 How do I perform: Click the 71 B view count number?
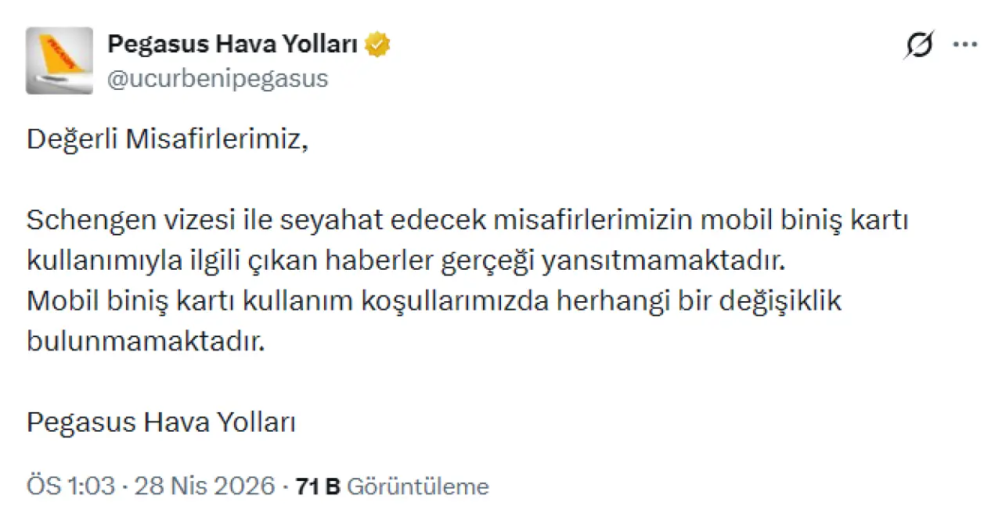(x=318, y=486)
